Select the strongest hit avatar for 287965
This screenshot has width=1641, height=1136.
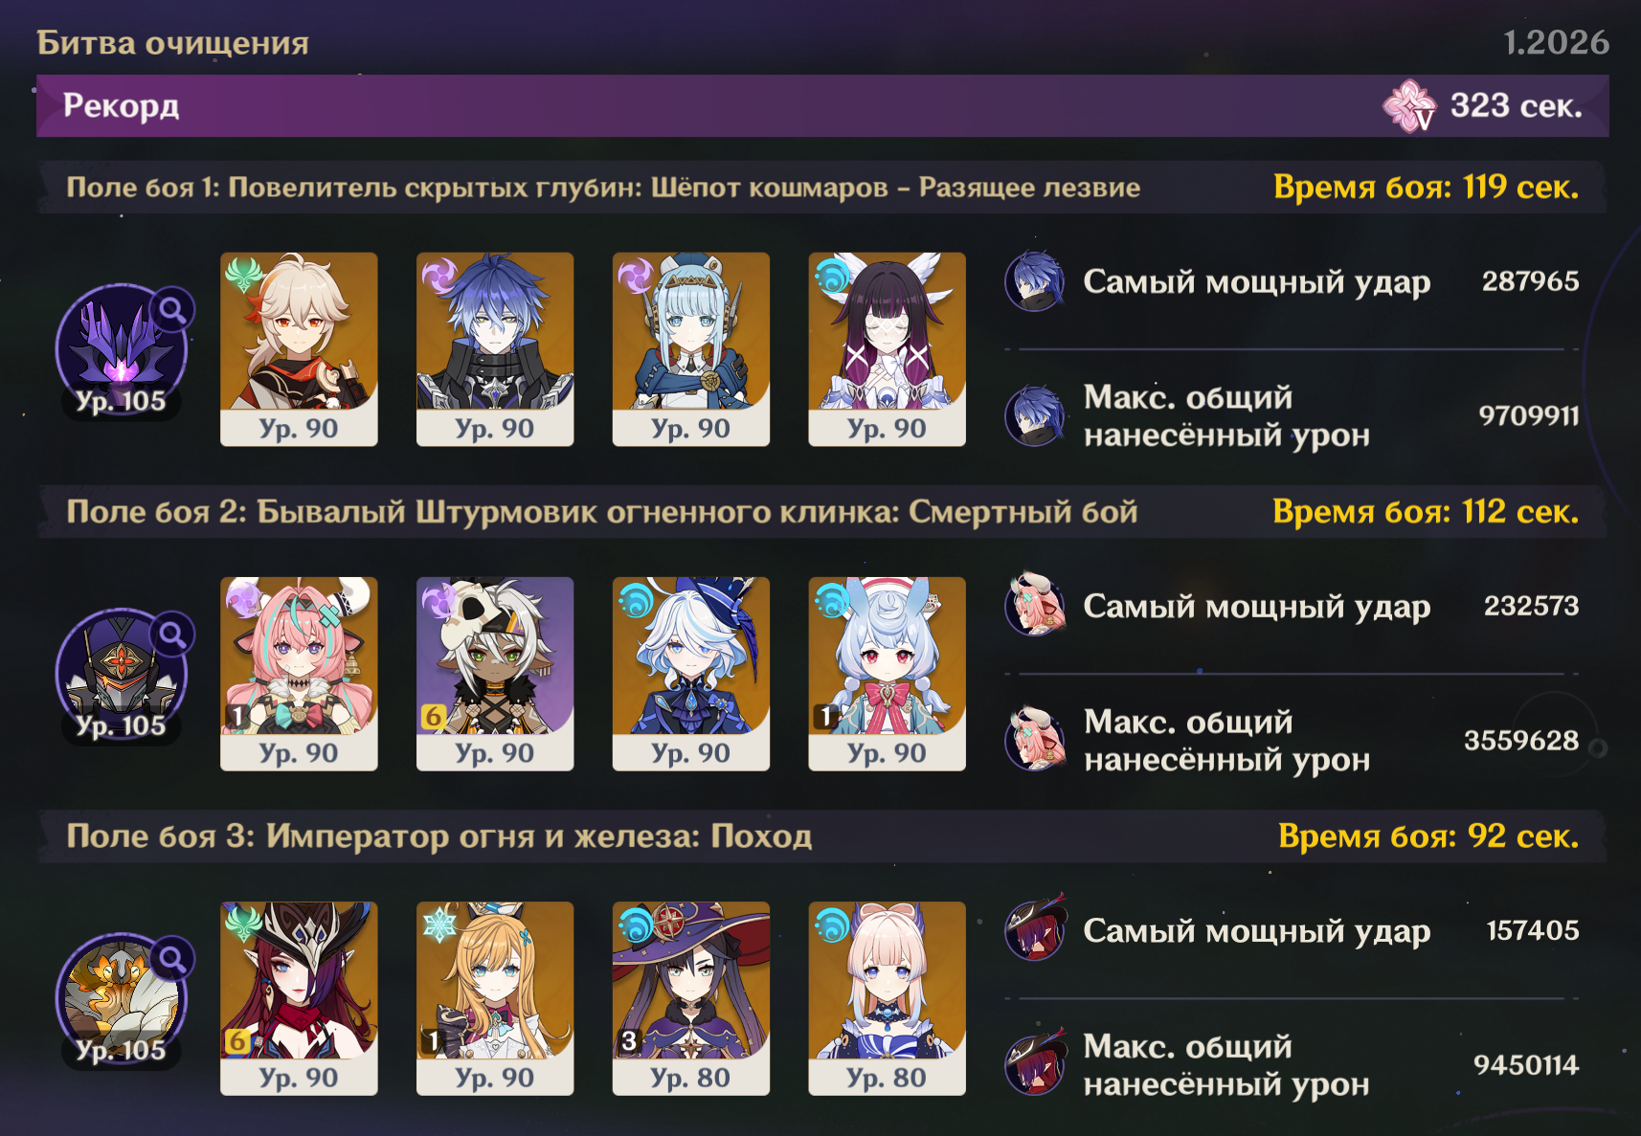1035,281
